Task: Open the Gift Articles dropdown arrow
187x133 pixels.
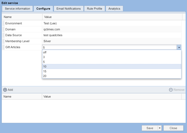Action: 179,47
